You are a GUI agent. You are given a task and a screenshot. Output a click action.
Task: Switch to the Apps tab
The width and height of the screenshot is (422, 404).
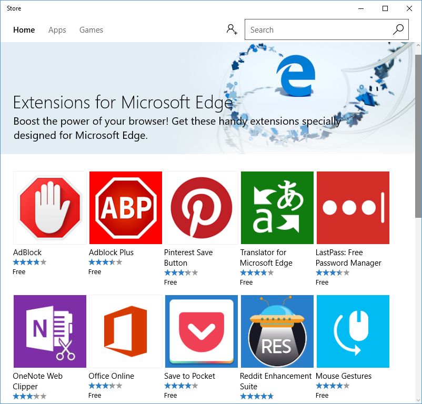tap(57, 30)
